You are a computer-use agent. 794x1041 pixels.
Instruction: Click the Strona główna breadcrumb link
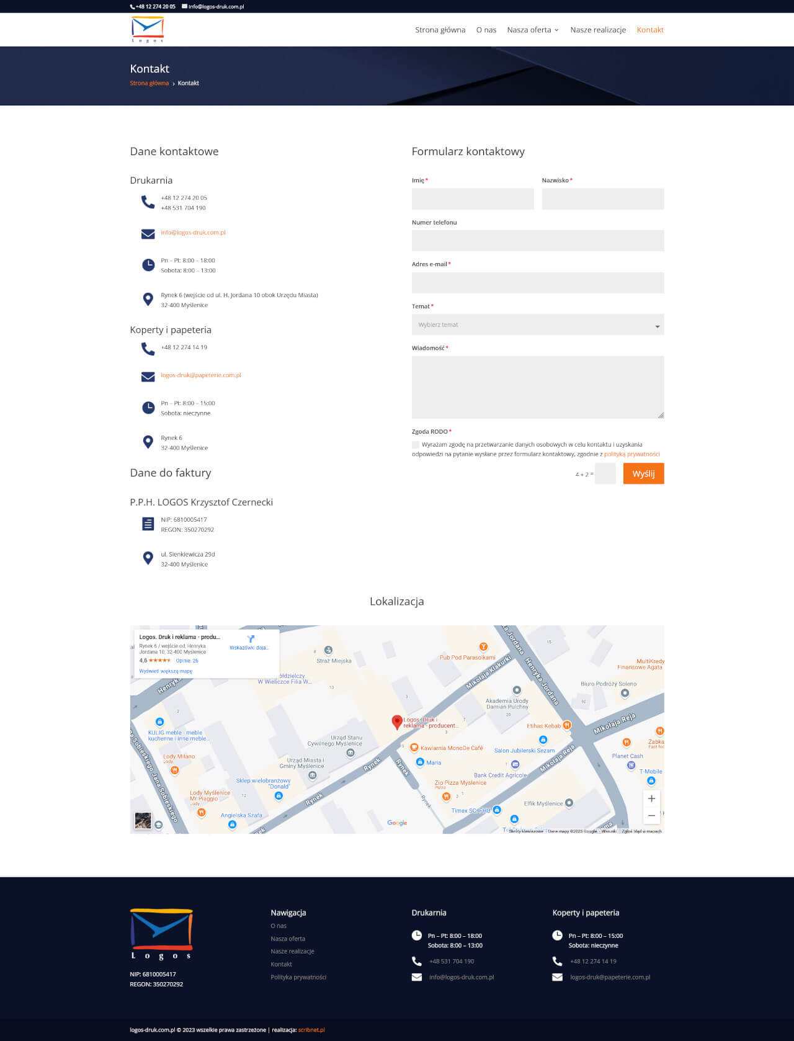[149, 83]
